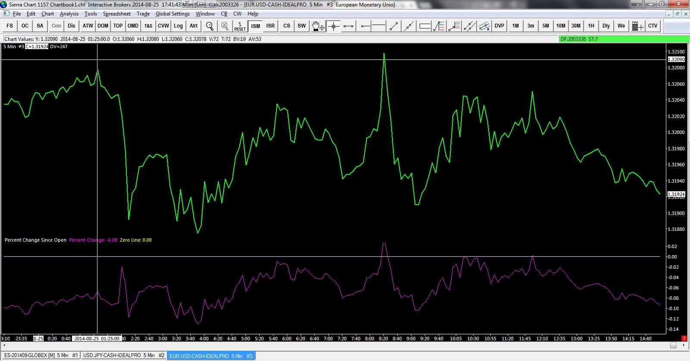690x361 pixels.
Task: Open the Analysis menu
Action: point(69,14)
